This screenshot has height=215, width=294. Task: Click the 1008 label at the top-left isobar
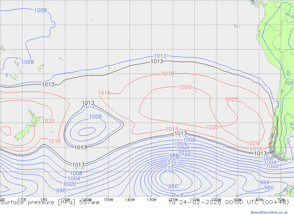41,11
